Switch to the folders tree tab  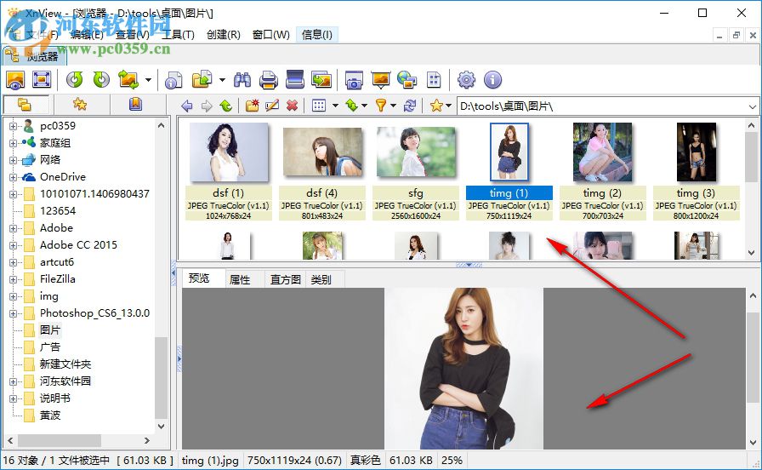tap(25, 105)
